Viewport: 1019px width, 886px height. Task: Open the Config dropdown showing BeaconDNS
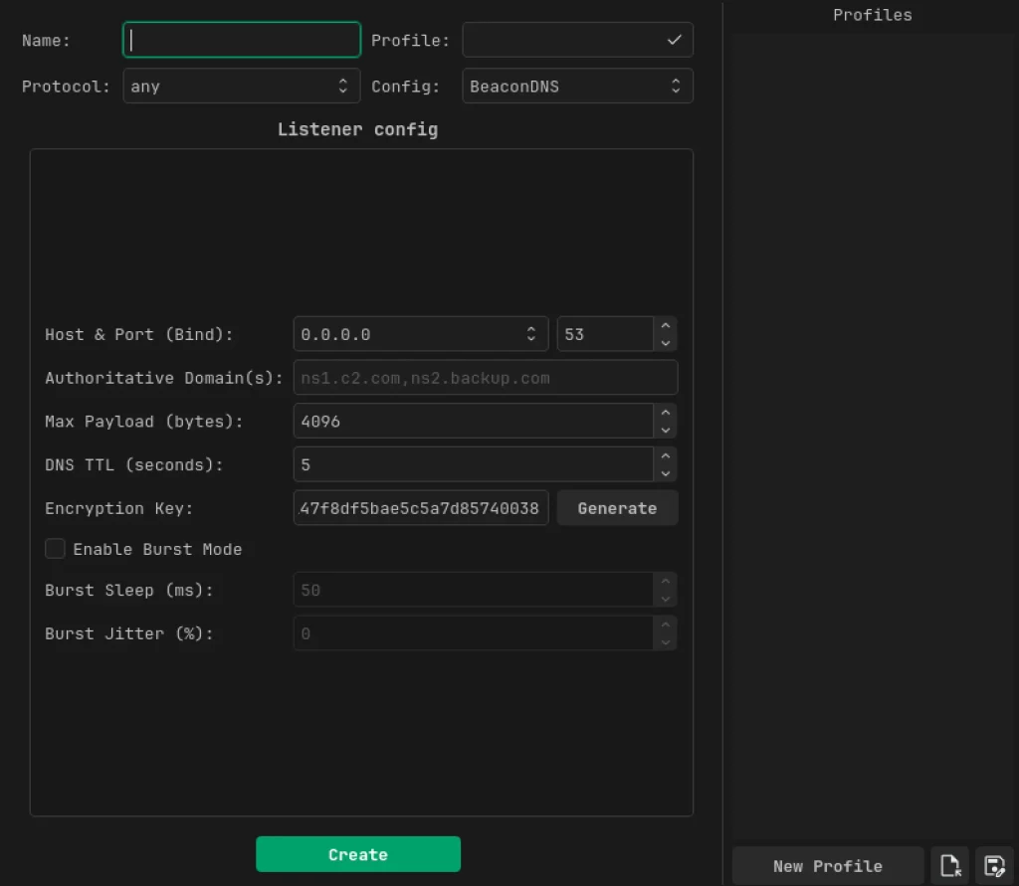577,87
